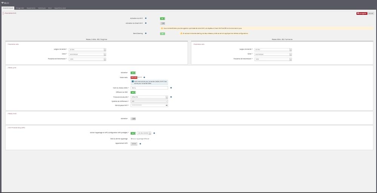Toggle the Diffusion du SSID switch
This screenshot has height=193, width=377.
click(x=133, y=92)
